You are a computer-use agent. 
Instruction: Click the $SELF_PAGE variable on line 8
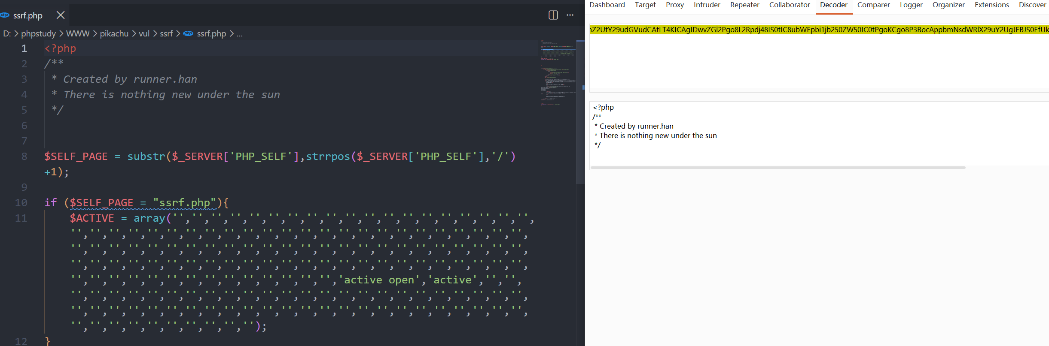pyautogui.click(x=76, y=156)
